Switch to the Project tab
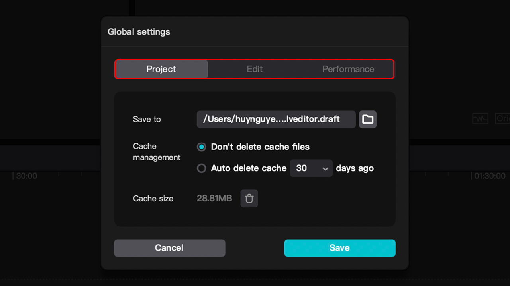This screenshot has width=510, height=286. (161, 69)
